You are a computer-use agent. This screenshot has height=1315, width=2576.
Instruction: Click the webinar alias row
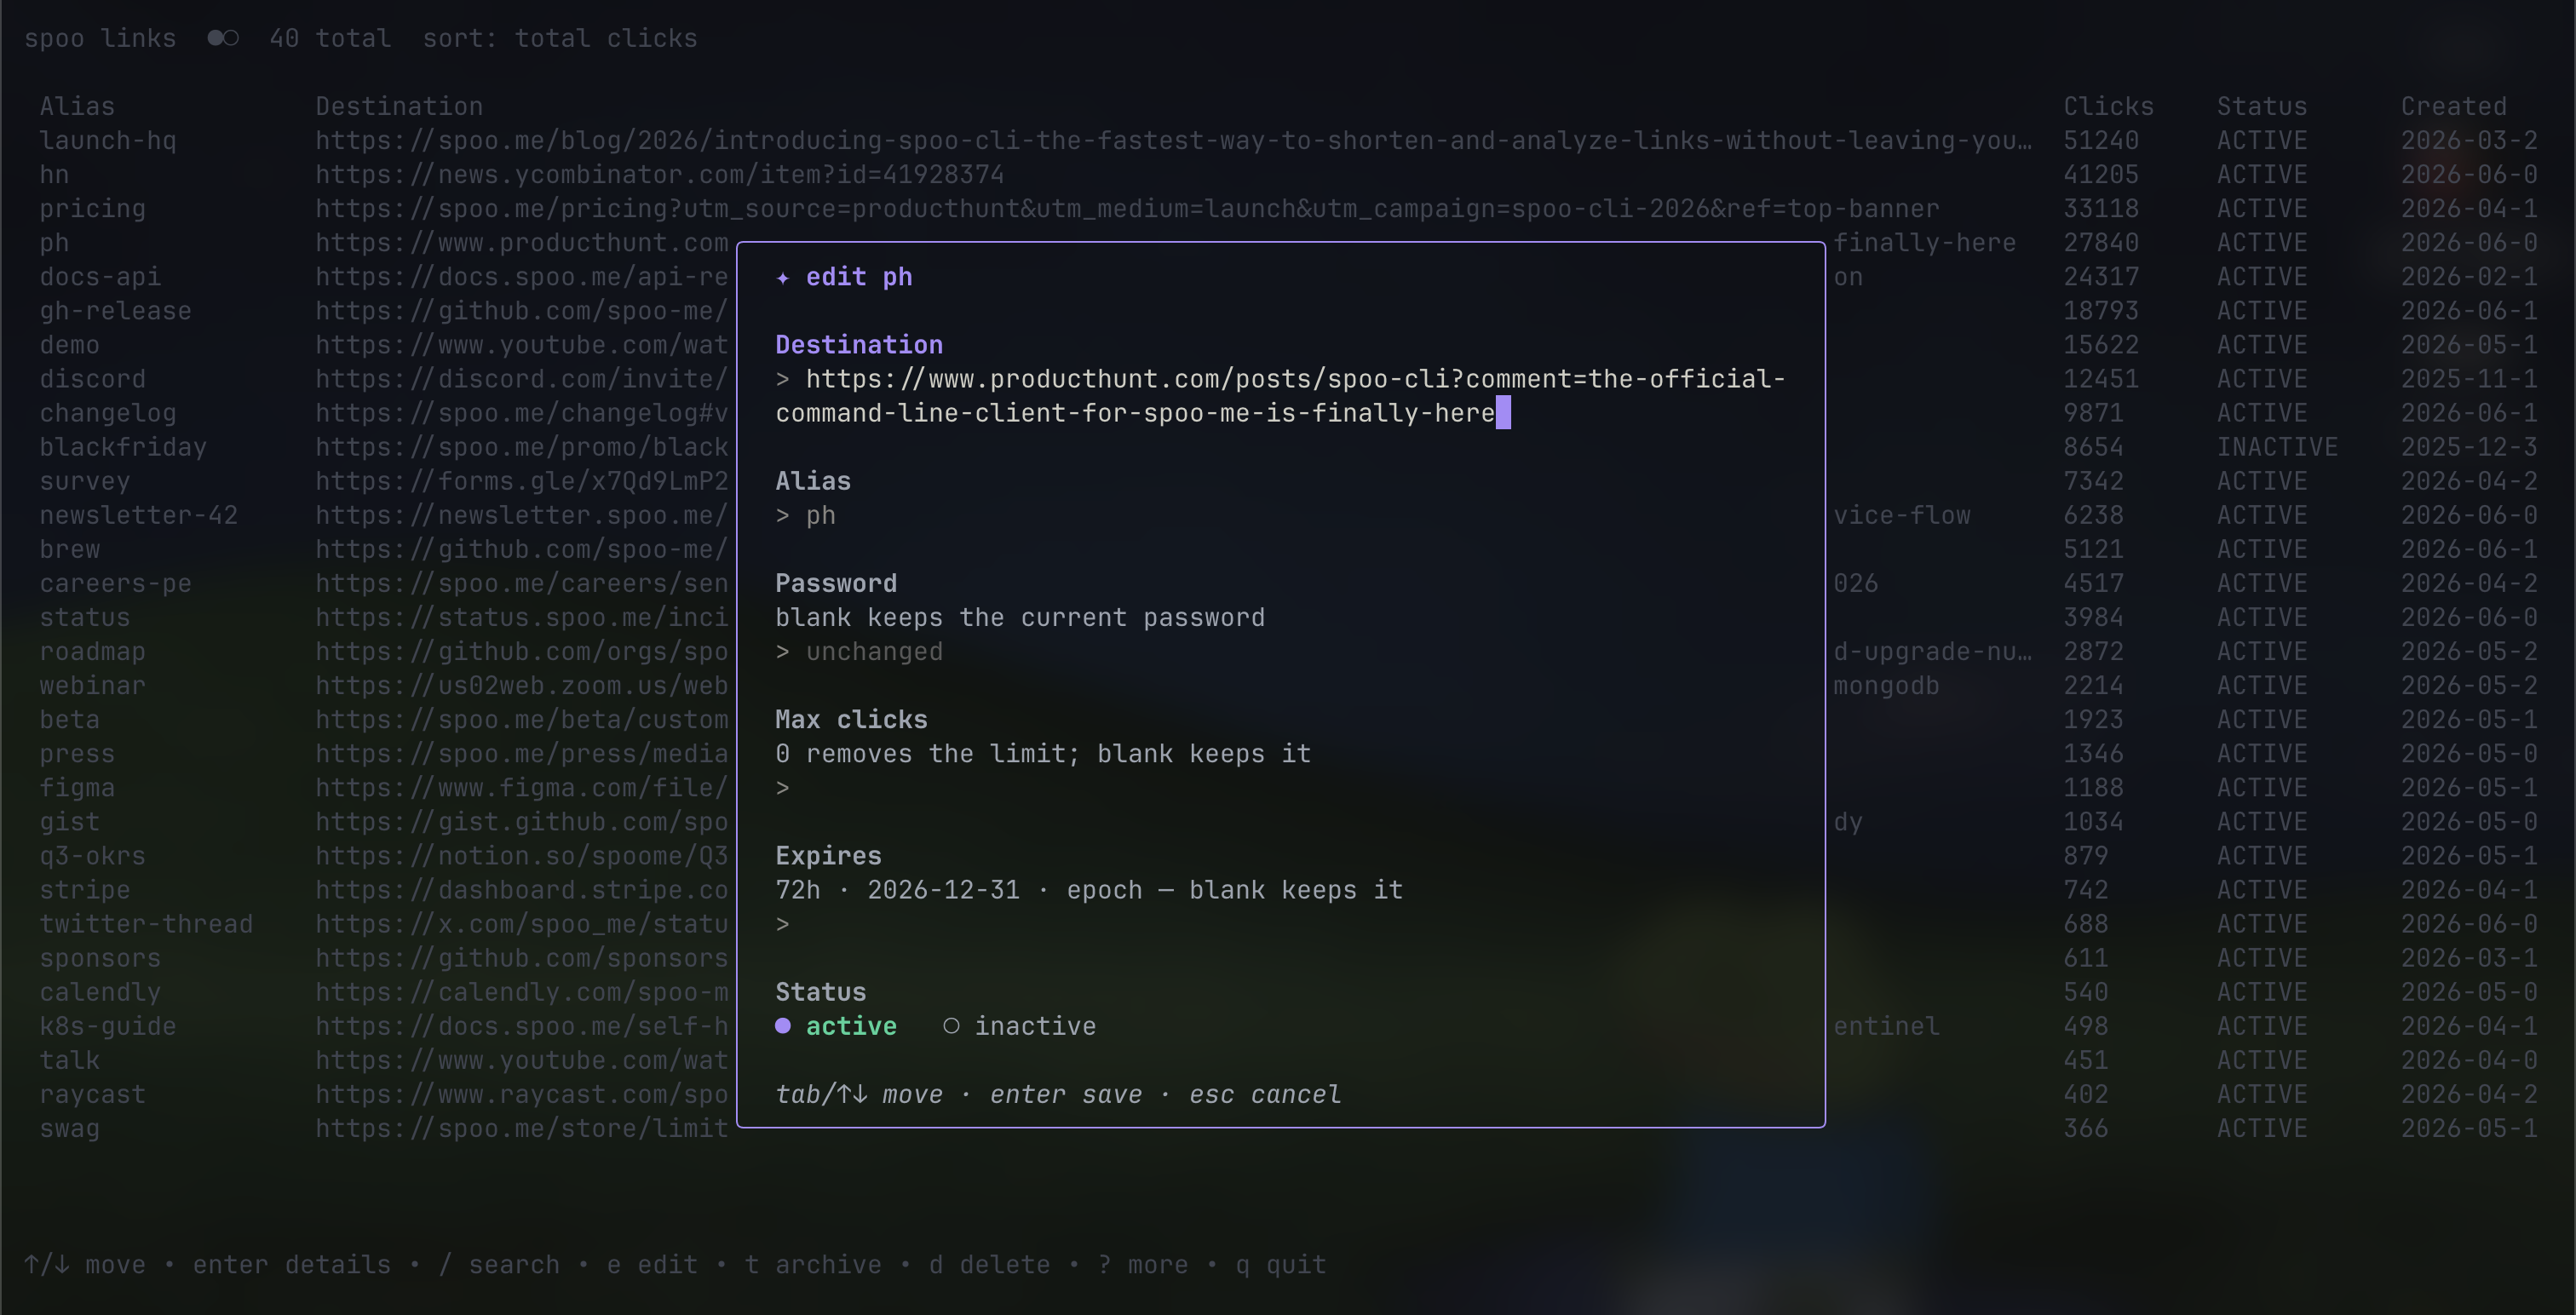[92, 685]
